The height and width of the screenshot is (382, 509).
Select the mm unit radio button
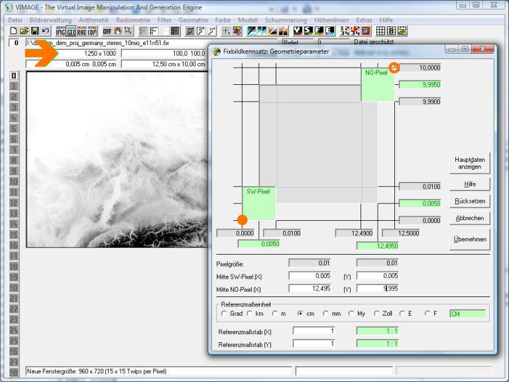(x=325, y=313)
